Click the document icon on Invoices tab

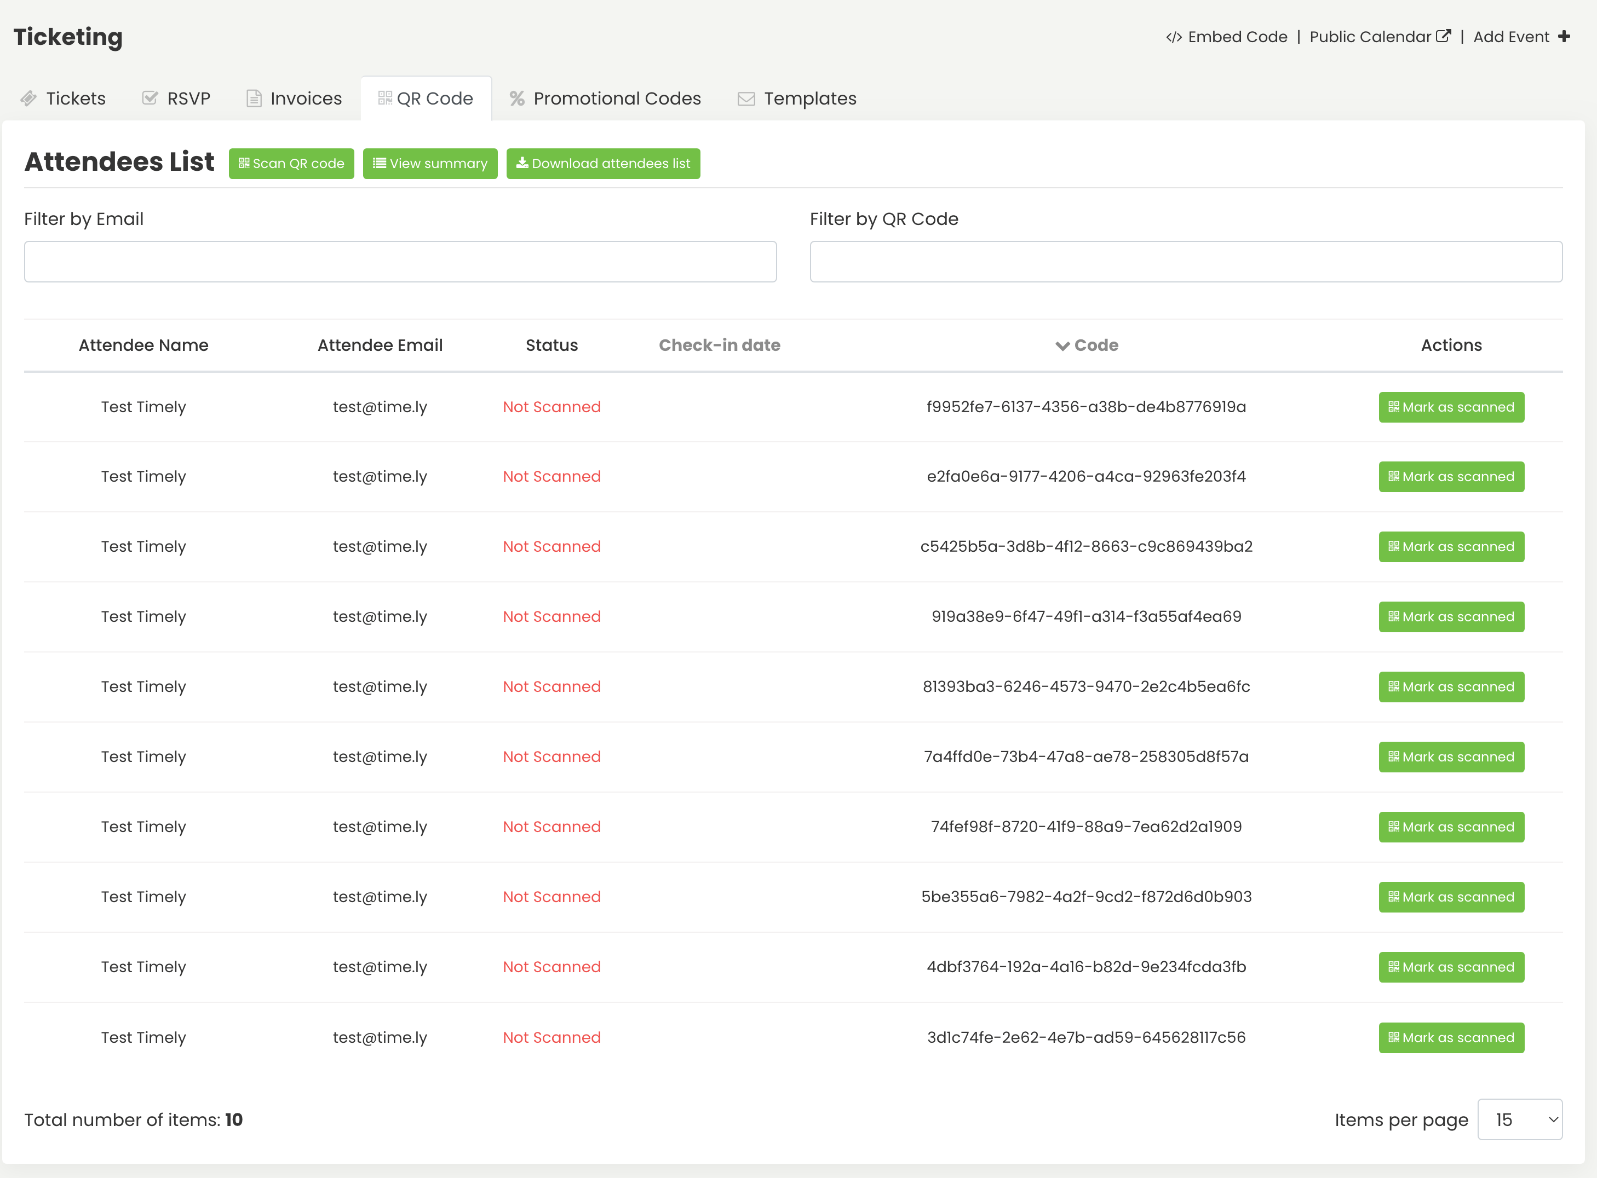(254, 99)
